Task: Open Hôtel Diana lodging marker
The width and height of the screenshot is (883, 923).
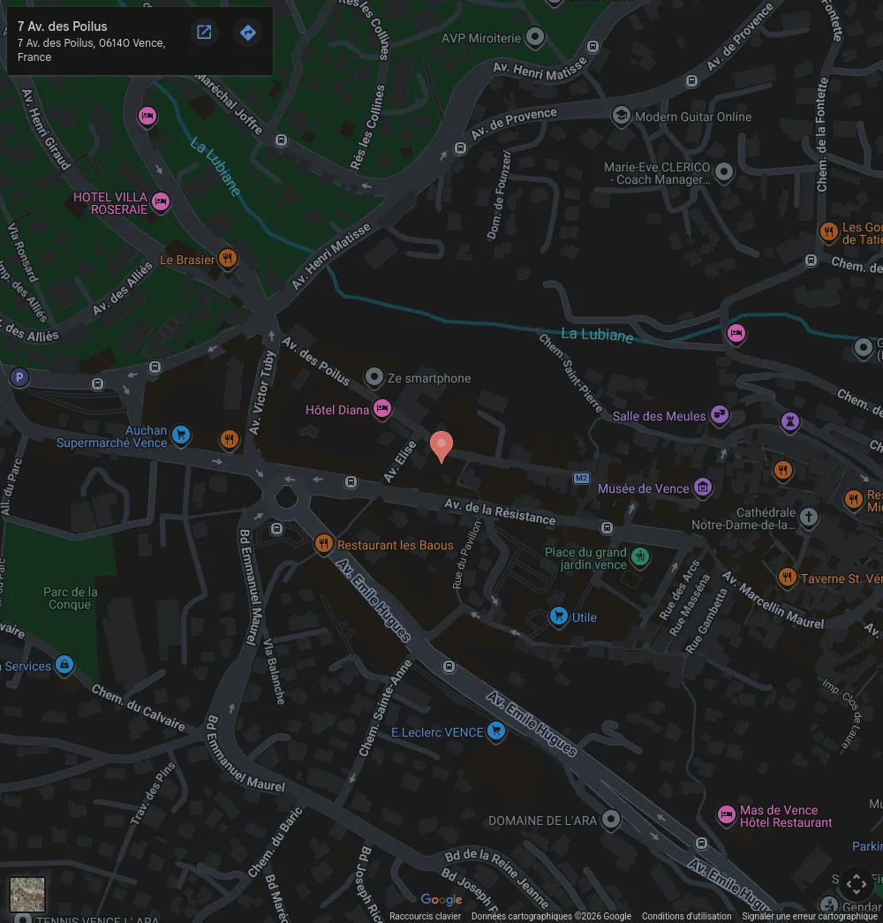Action: click(x=382, y=408)
